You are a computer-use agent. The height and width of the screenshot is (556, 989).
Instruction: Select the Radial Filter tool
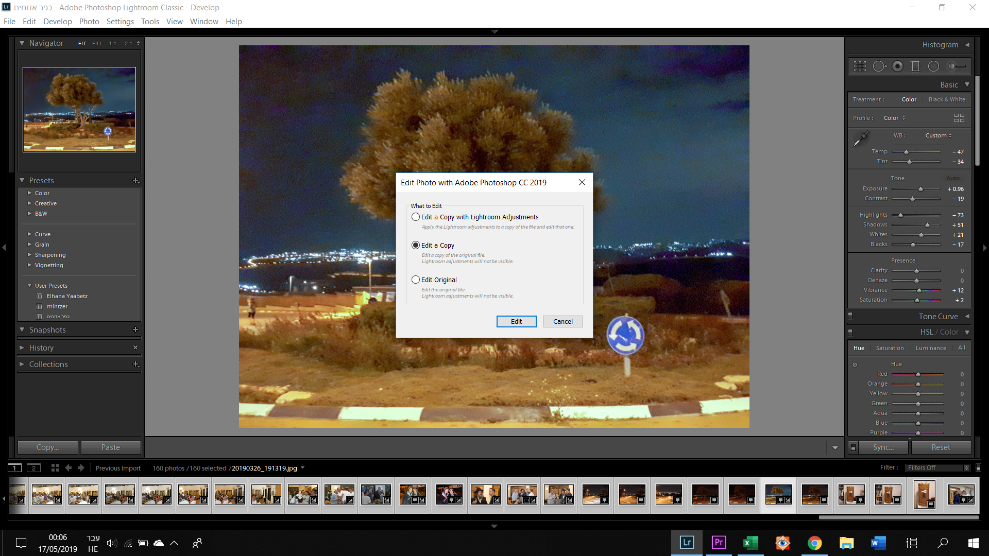pos(933,66)
